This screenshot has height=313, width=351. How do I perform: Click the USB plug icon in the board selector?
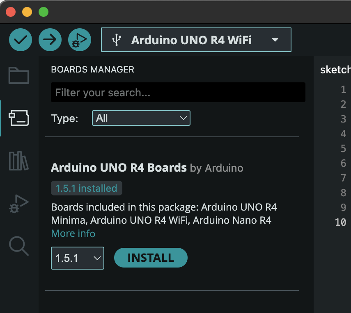click(117, 39)
